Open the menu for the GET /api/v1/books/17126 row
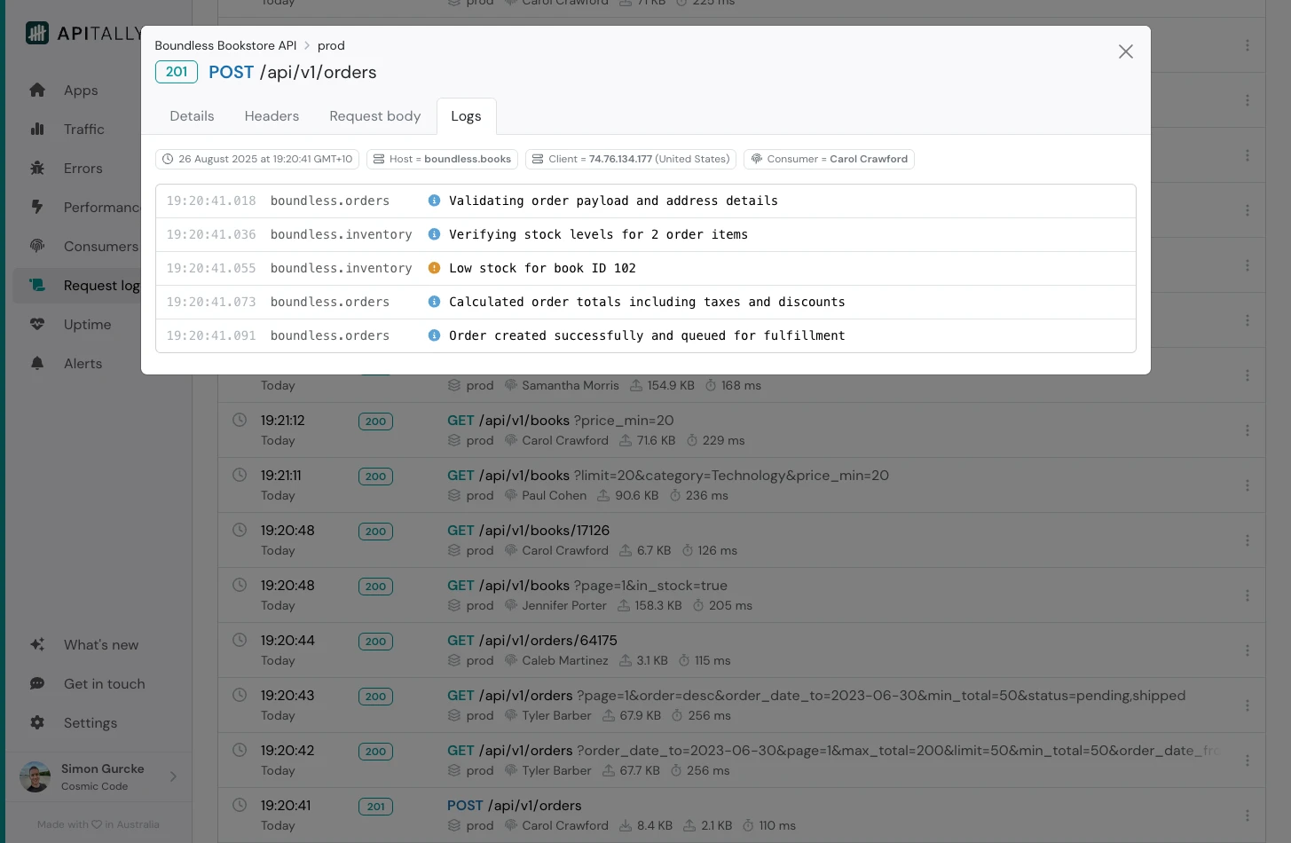Image resolution: width=1291 pixels, height=843 pixels. coord(1247,540)
